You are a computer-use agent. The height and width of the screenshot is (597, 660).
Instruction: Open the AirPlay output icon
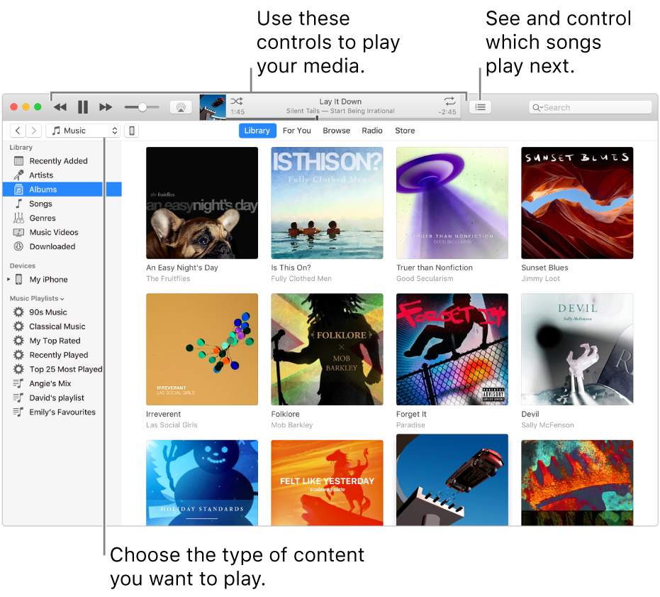(181, 107)
